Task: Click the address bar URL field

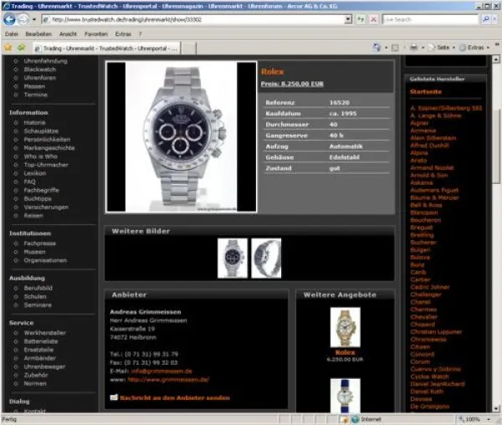Action: [194, 19]
